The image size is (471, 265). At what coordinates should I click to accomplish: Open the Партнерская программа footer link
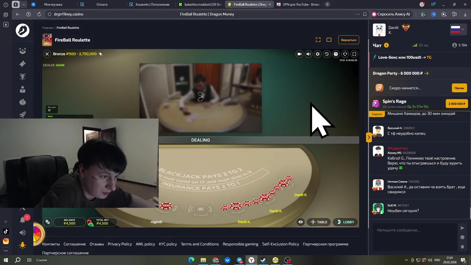(325, 244)
